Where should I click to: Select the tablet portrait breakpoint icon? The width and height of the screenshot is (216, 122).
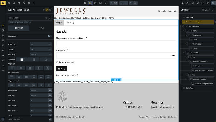tap(95, 3)
